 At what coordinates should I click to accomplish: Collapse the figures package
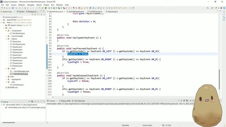coord(6,39)
